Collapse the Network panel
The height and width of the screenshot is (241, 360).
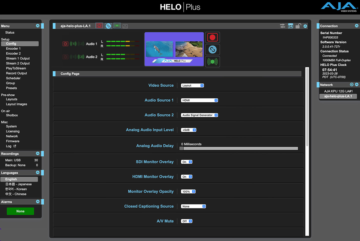[357, 85]
